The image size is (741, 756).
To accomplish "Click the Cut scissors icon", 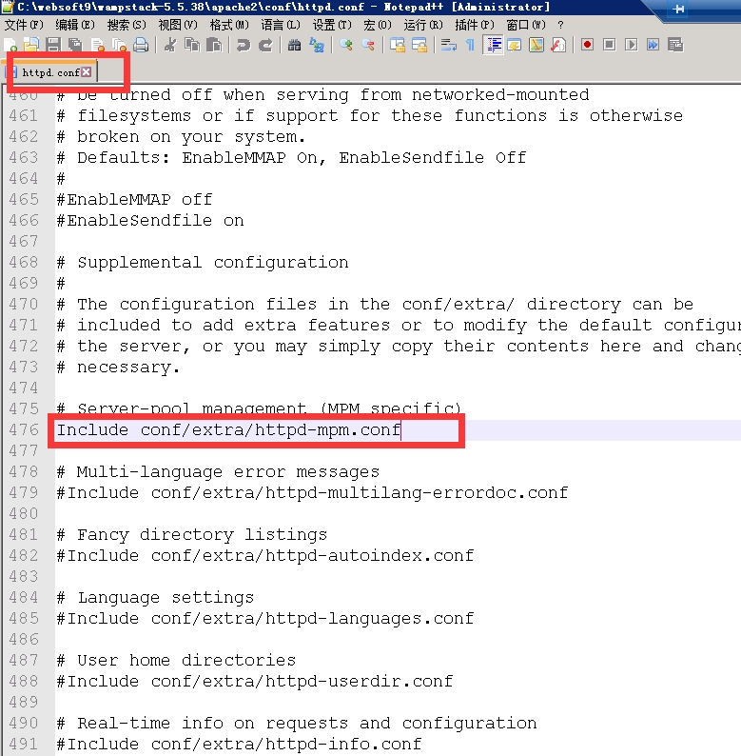I will click(x=169, y=45).
